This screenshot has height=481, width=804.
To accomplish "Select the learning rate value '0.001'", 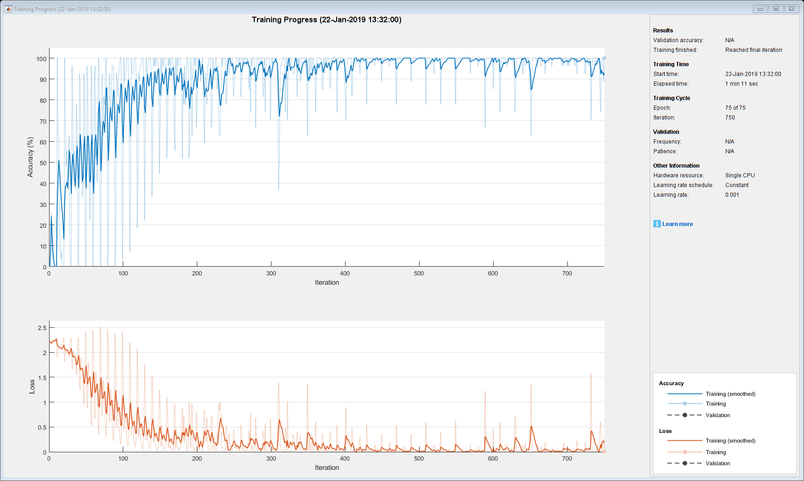I will (x=732, y=195).
